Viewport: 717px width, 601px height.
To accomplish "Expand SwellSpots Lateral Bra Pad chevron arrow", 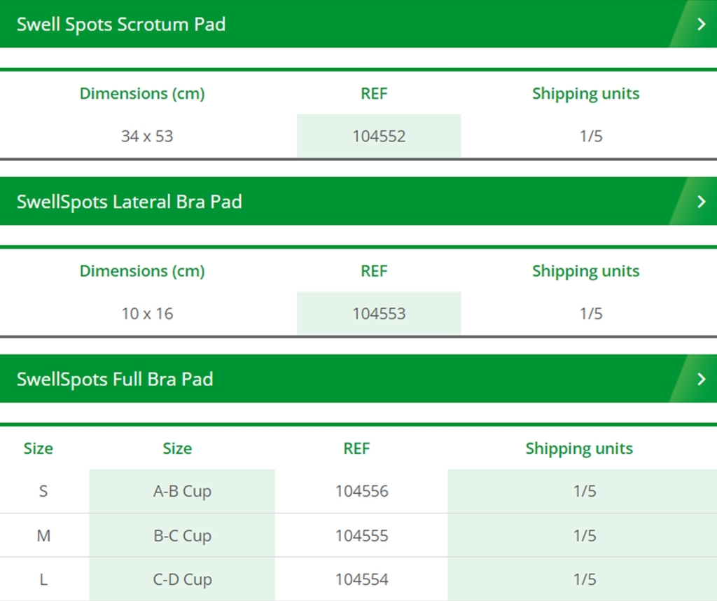I will 701,201.
